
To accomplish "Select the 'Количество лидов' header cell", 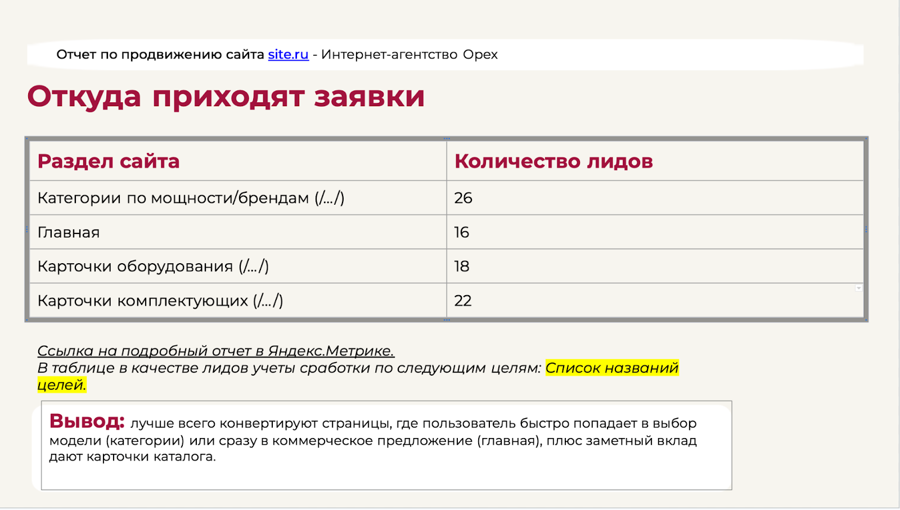I will [x=553, y=161].
